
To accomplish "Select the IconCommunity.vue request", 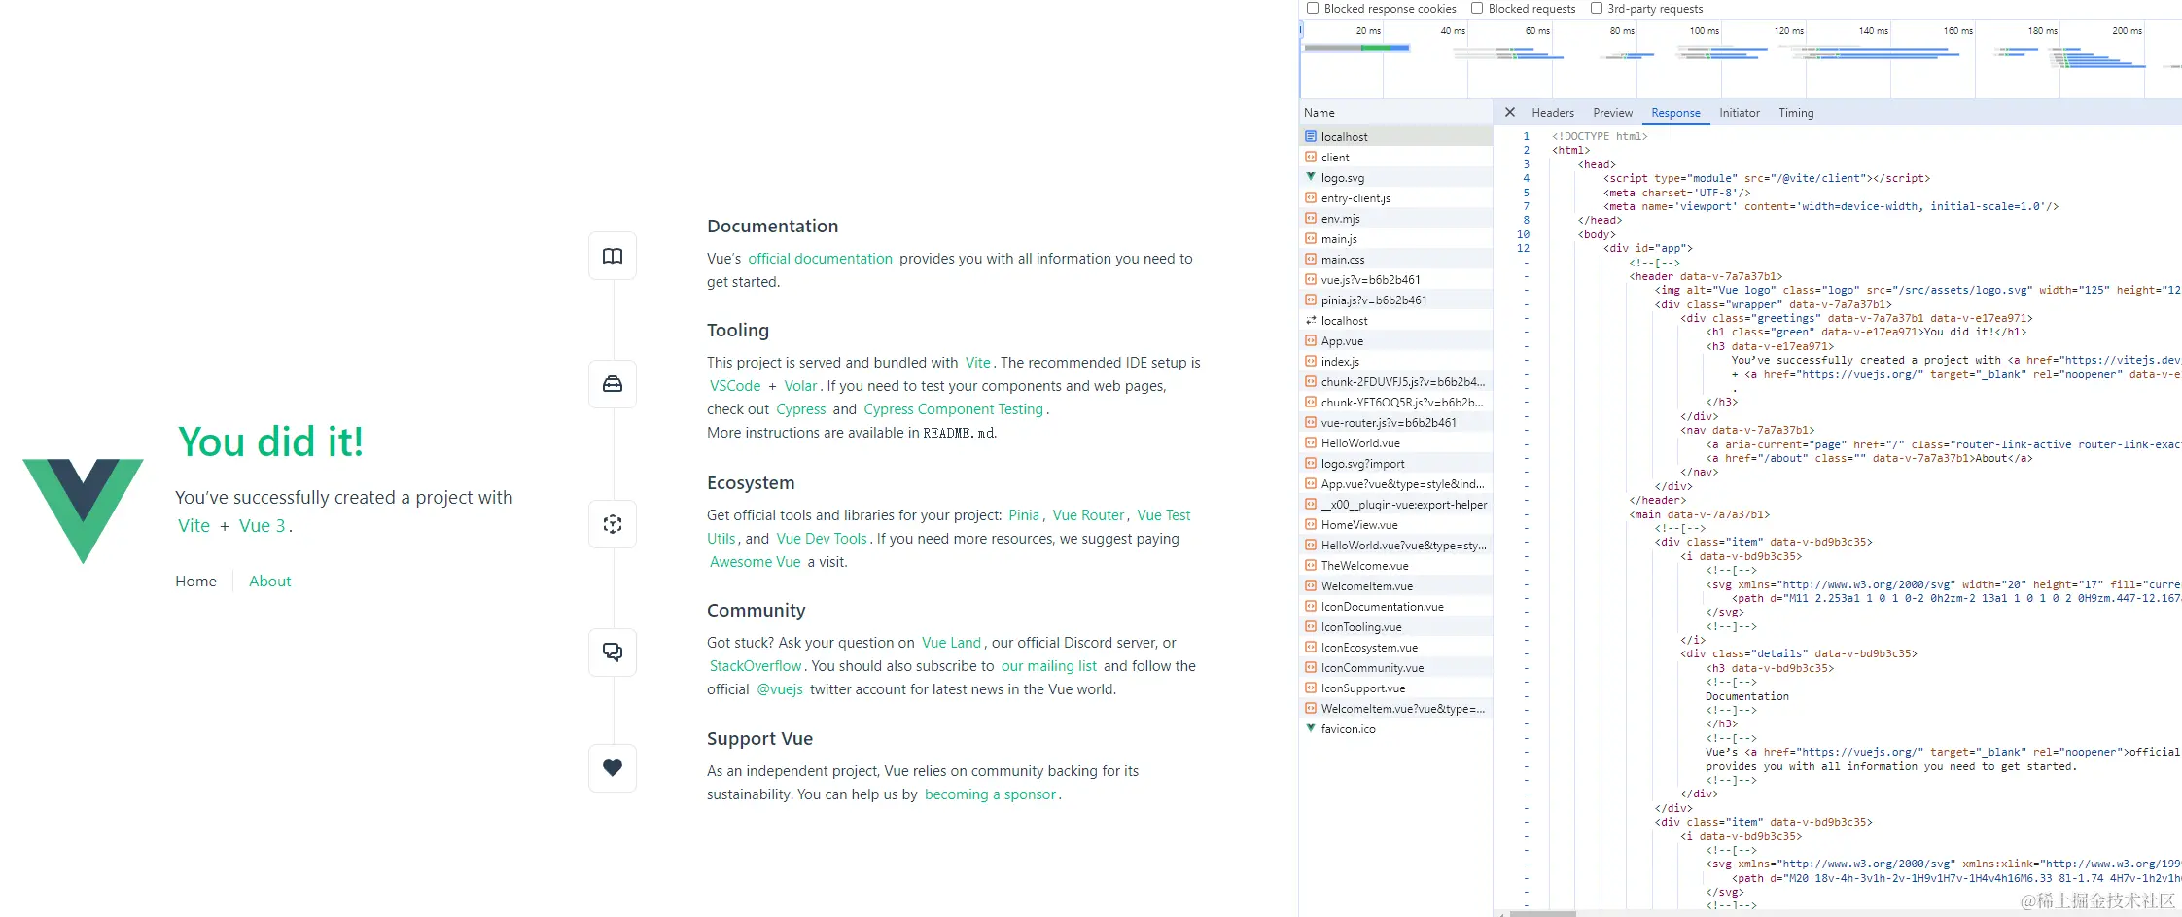I will tap(1396, 668).
